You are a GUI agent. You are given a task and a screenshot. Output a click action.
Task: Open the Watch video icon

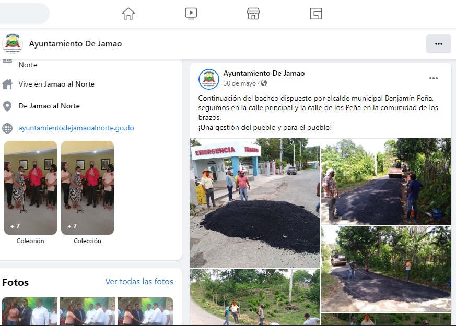(191, 14)
